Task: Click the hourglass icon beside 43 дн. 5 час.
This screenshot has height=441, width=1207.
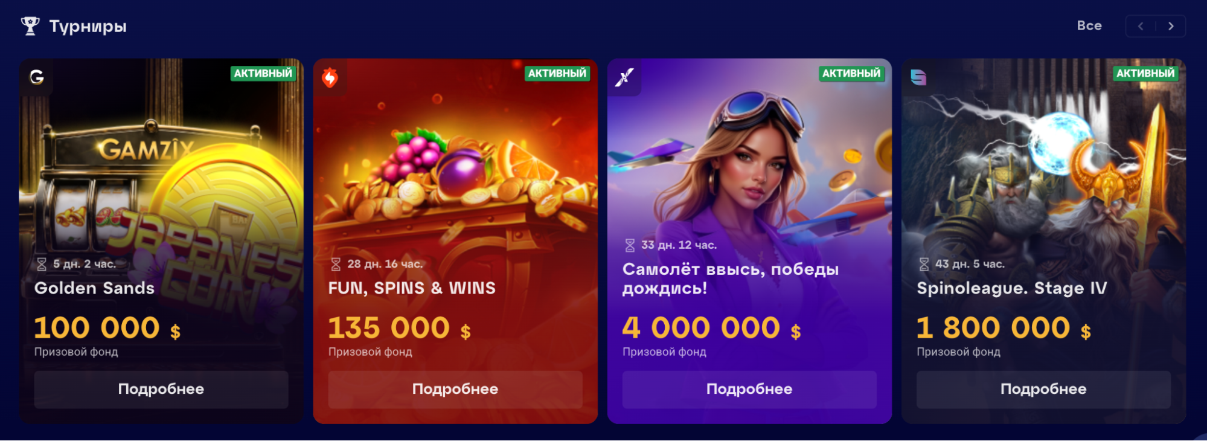Action: (924, 264)
